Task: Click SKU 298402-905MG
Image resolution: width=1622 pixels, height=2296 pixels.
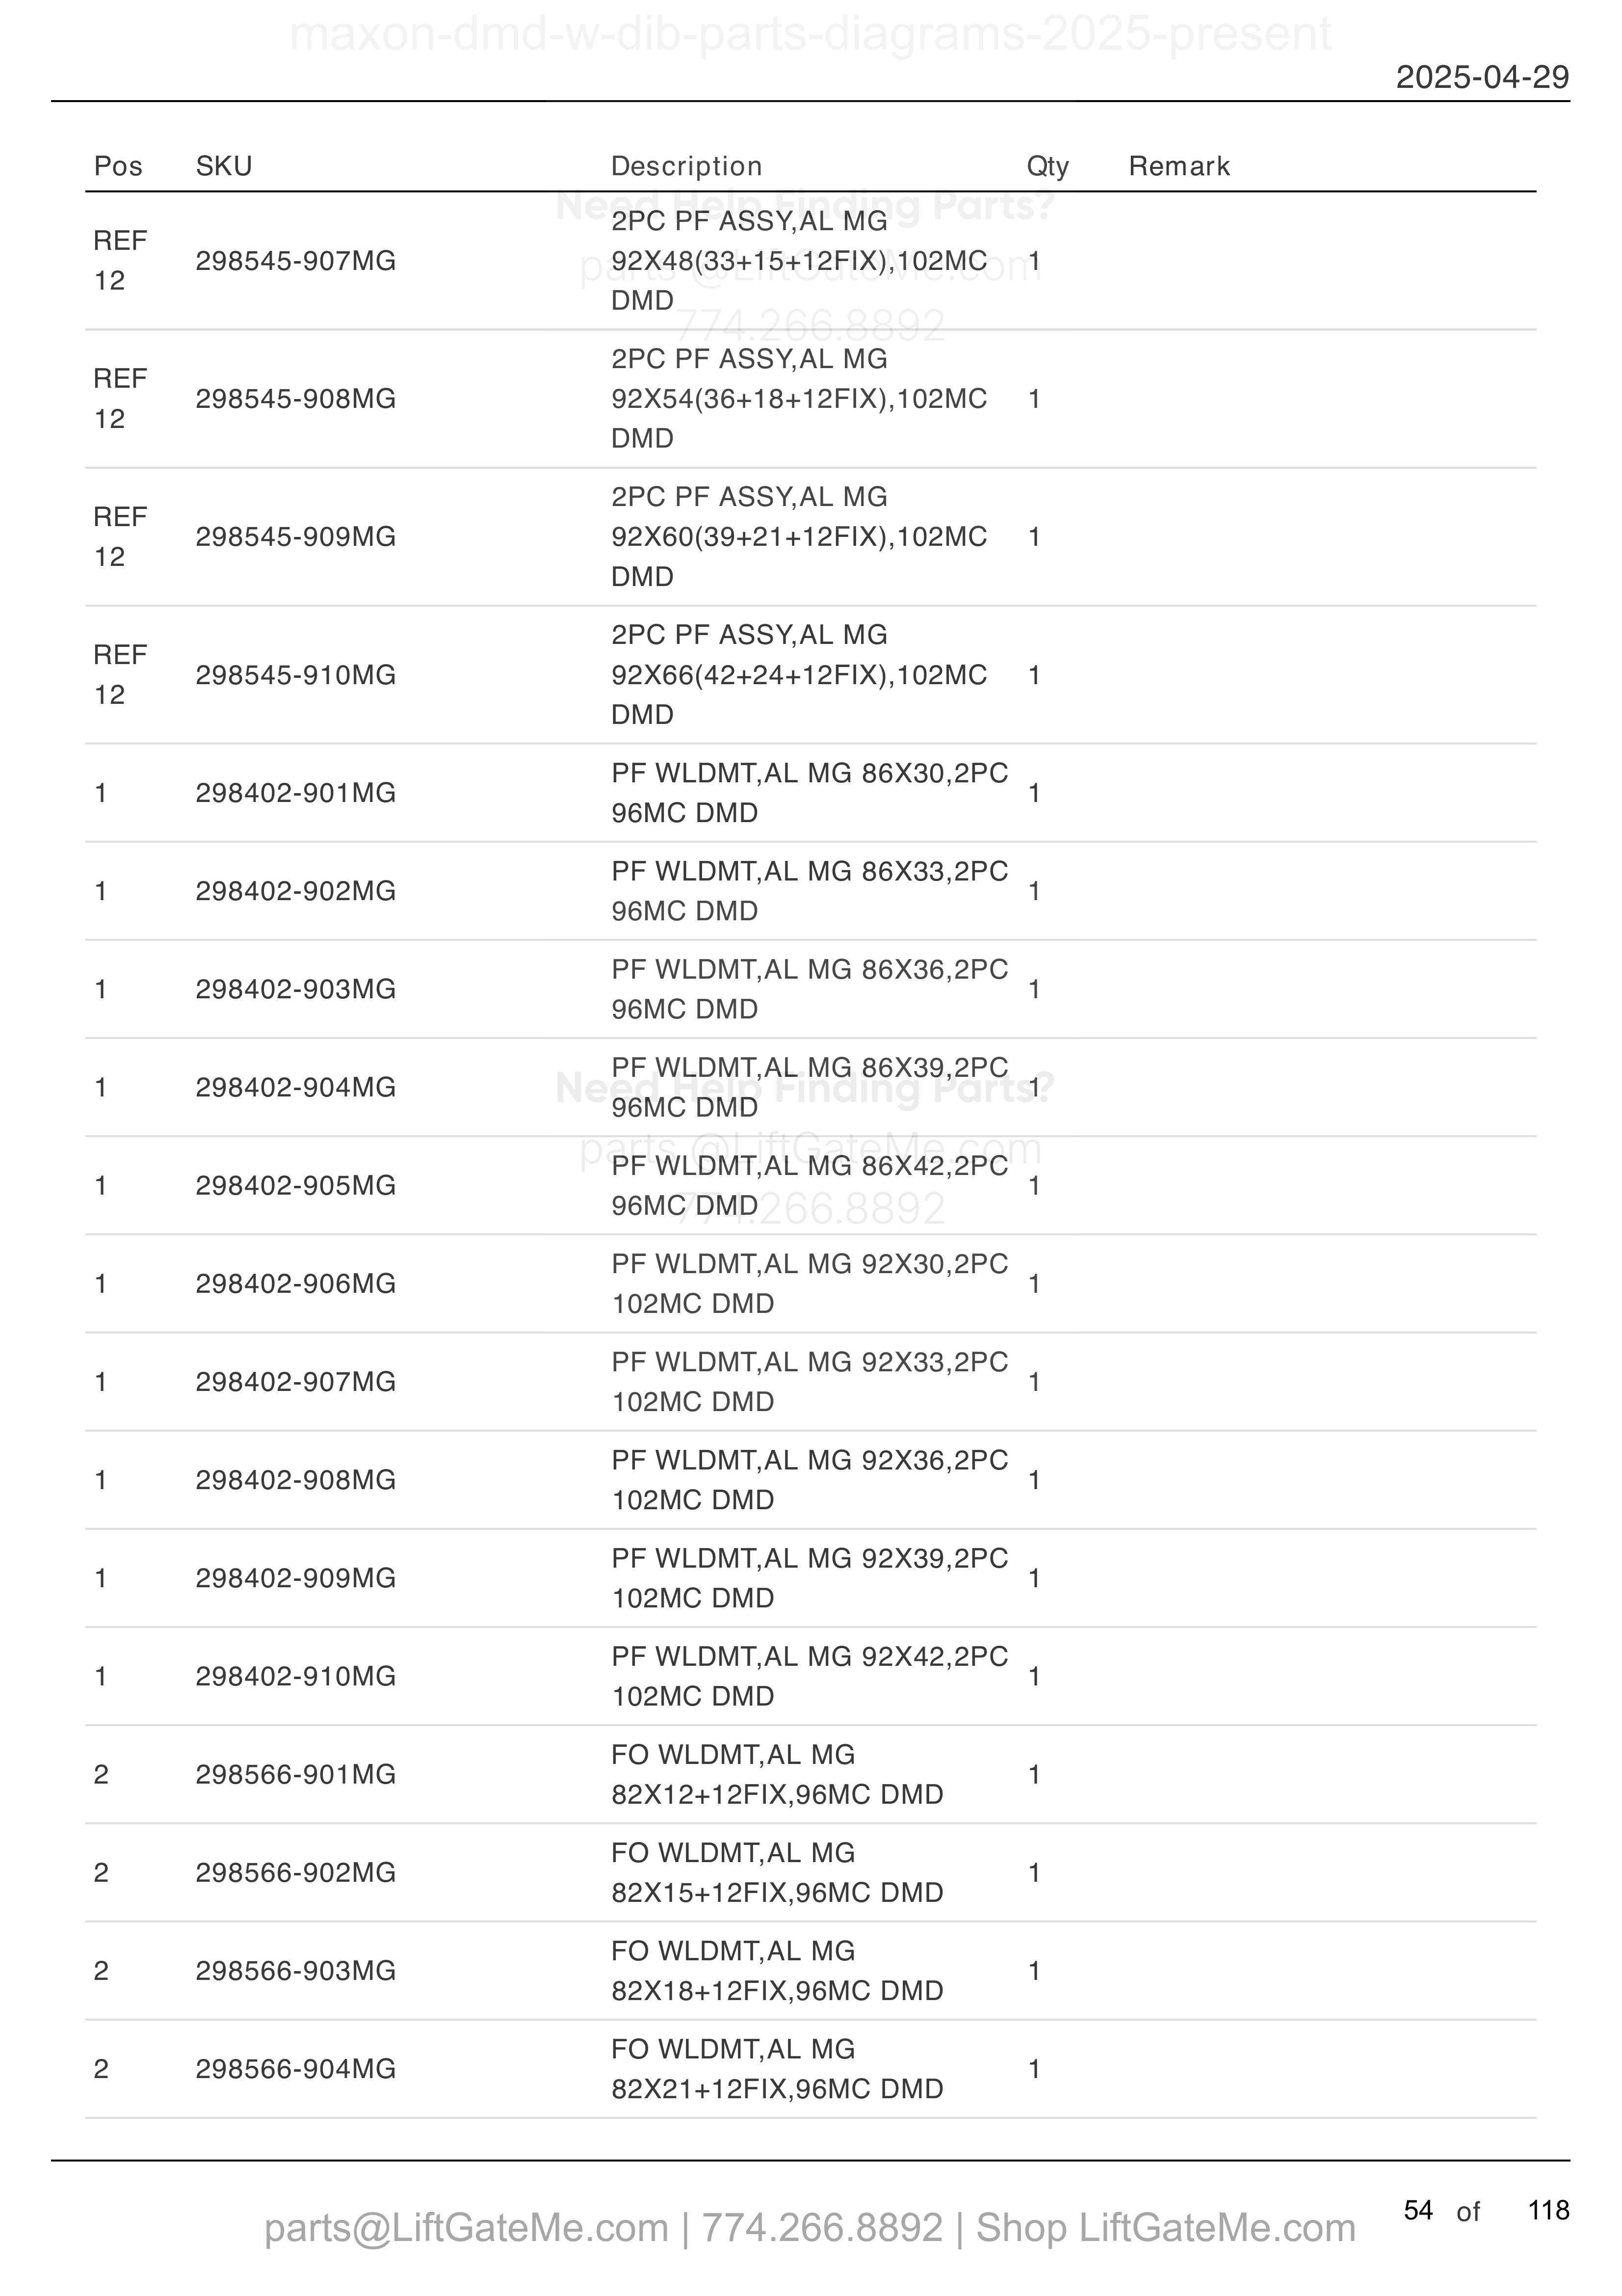Action: tap(296, 1185)
